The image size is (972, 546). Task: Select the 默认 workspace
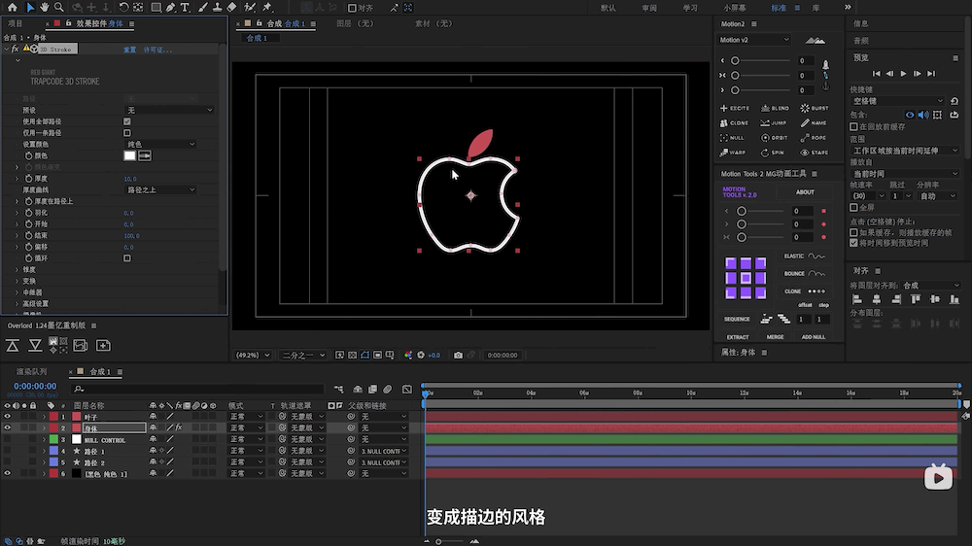[x=608, y=8]
